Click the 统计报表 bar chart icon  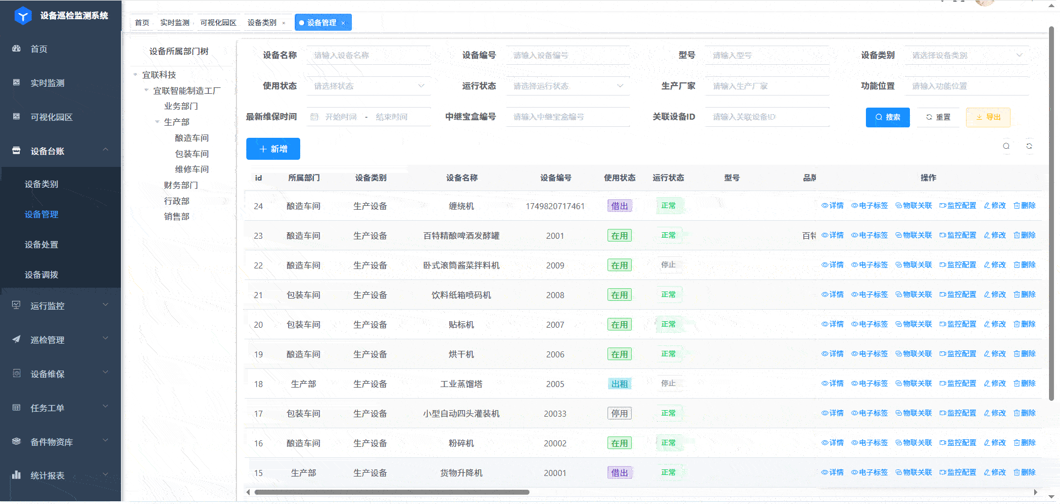[x=16, y=475]
